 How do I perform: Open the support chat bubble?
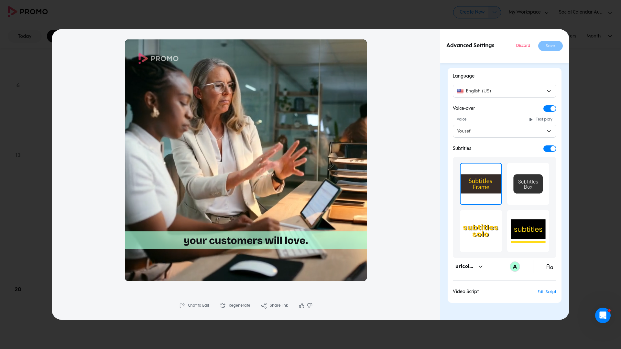[x=603, y=315]
